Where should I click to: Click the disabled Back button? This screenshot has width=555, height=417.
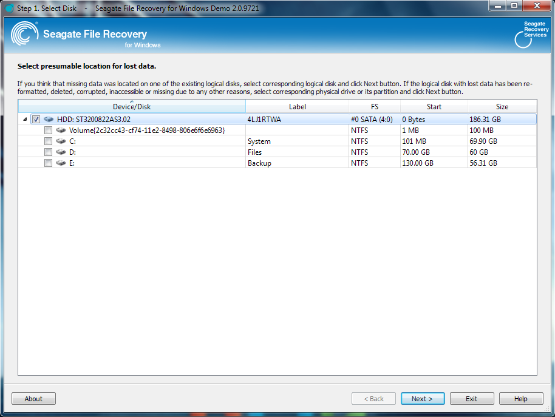373,399
